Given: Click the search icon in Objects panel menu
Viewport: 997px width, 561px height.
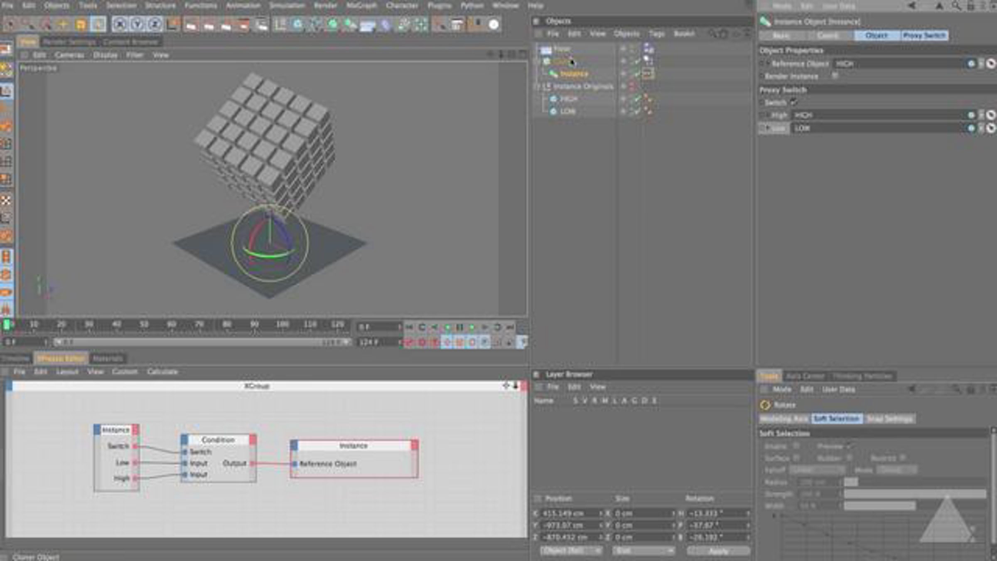Looking at the screenshot, I should click(712, 34).
